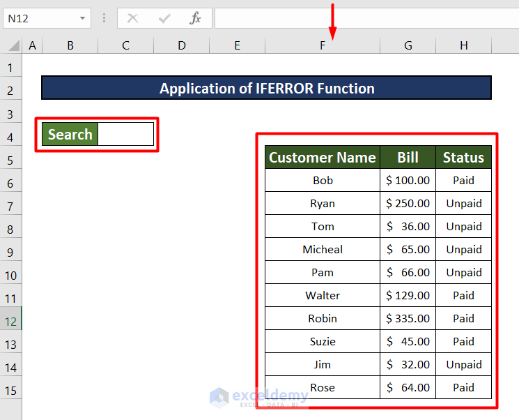Open the Name Box dropdown arrow

tap(82, 18)
